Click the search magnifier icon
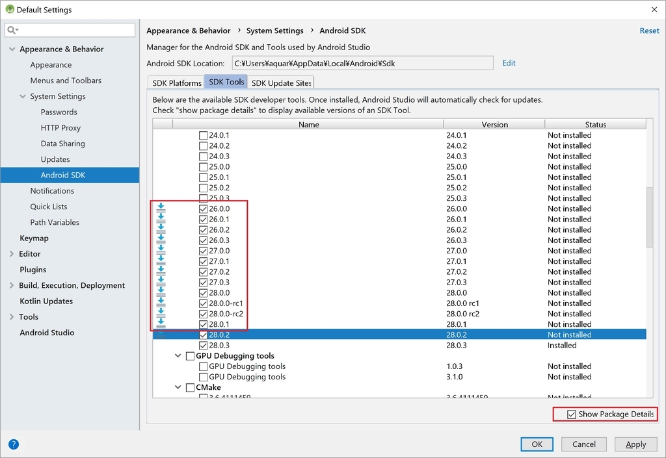666x458 pixels. click(x=12, y=30)
